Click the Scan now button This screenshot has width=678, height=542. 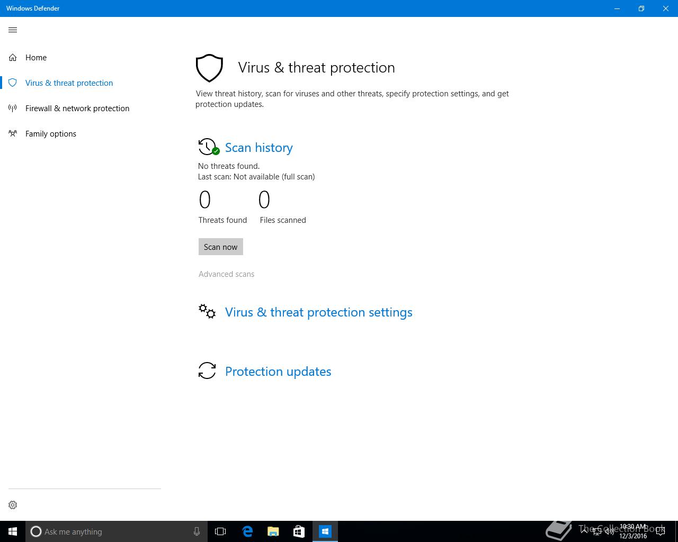click(221, 247)
